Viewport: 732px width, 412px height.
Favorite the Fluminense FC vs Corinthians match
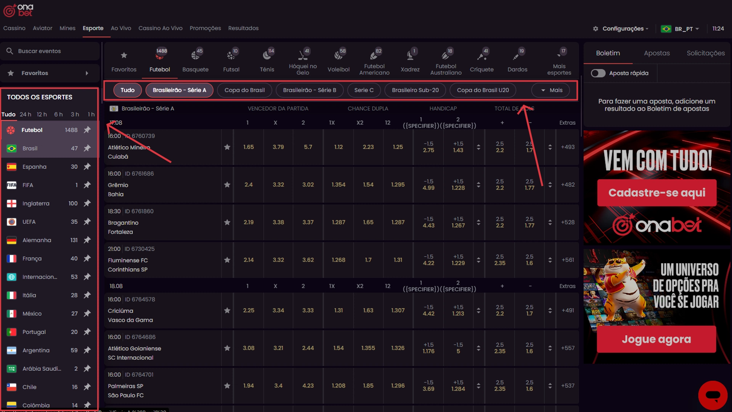(227, 260)
